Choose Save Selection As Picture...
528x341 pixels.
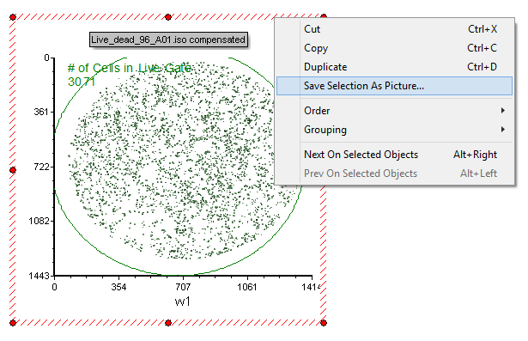click(x=394, y=86)
